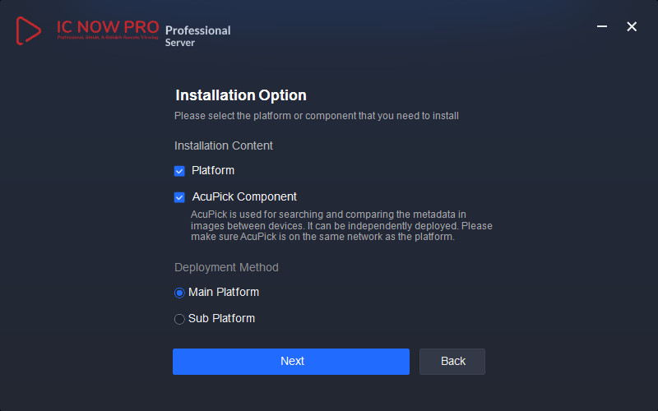Minimize the installer window
The height and width of the screenshot is (411, 658).
click(603, 27)
